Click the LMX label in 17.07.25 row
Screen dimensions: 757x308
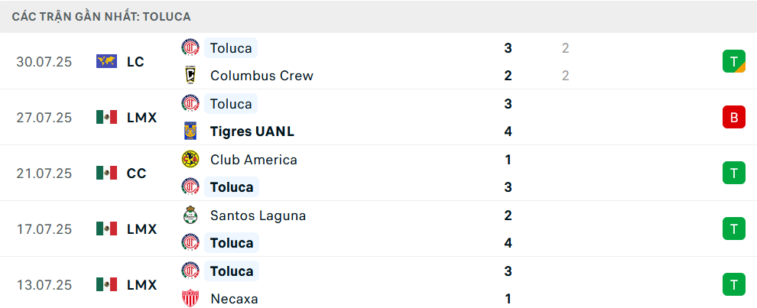click(x=142, y=229)
